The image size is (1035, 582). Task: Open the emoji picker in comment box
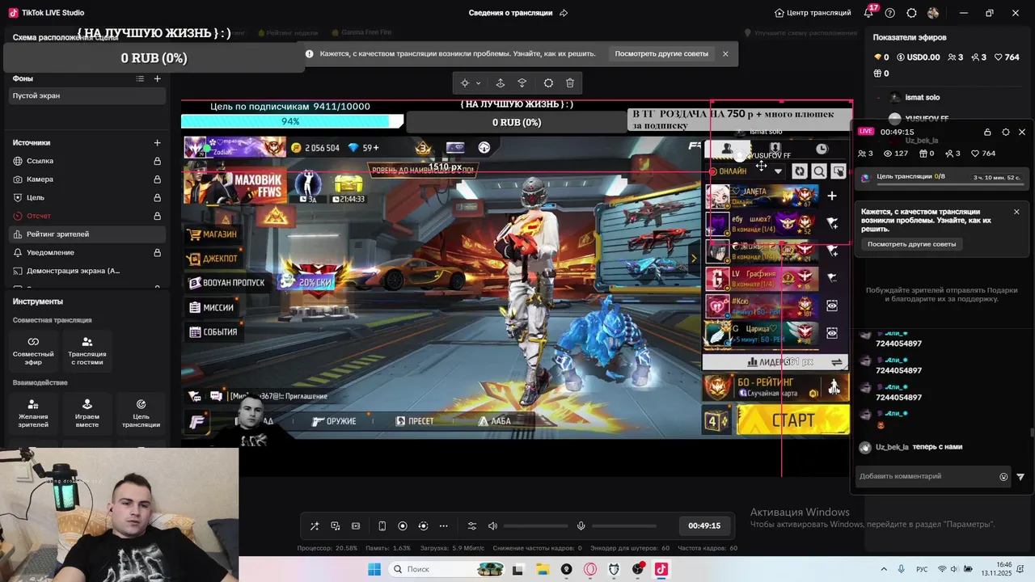coord(1003,477)
